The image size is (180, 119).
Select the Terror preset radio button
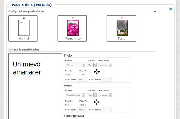click(x=122, y=18)
